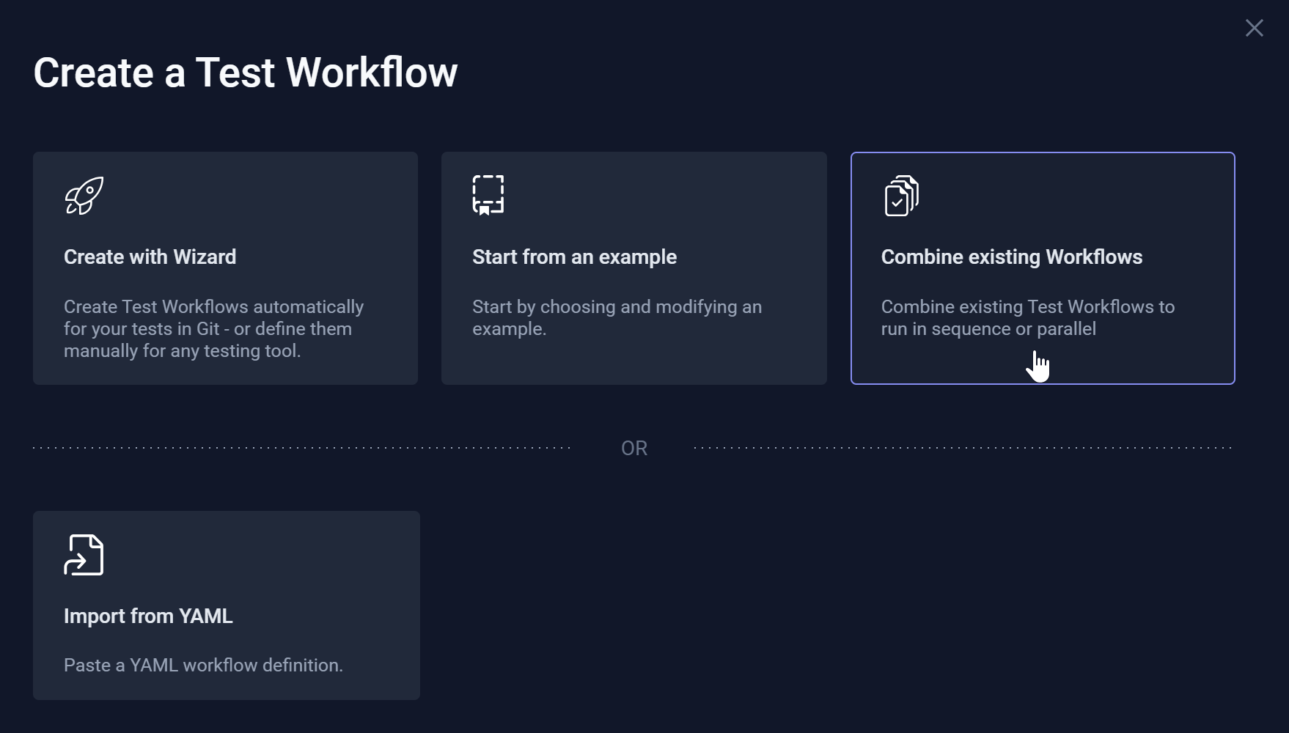Click the stacked documents checkmark icon

point(901,196)
